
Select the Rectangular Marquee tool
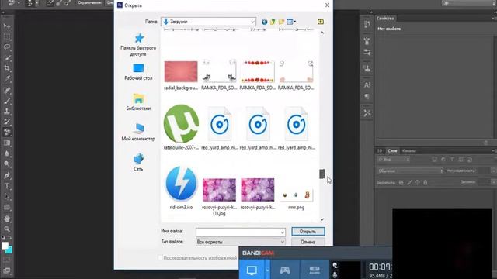pos(7,36)
